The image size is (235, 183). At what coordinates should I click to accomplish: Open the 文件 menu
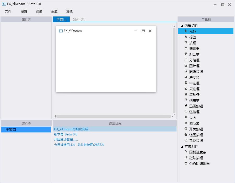click(x=8, y=12)
